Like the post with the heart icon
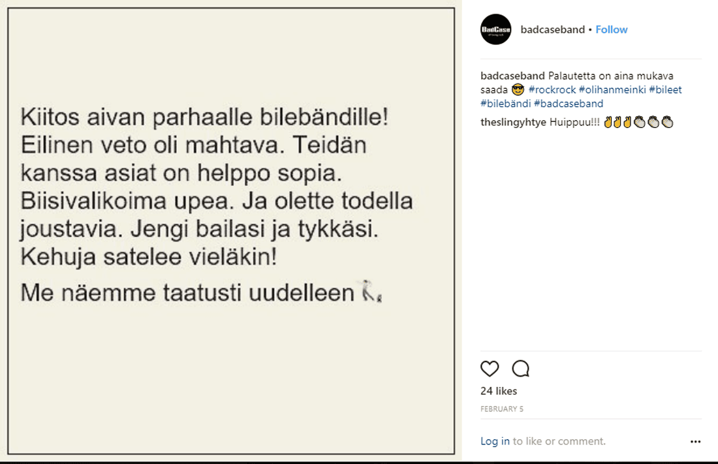Image resolution: width=718 pixels, height=464 pixels. click(x=490, y=369)
